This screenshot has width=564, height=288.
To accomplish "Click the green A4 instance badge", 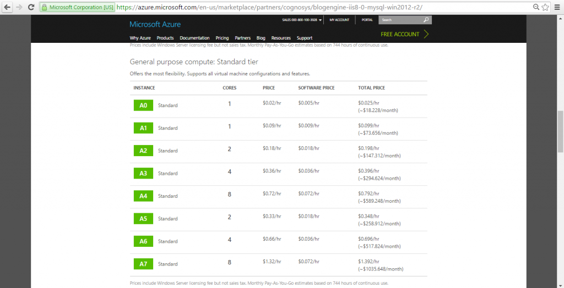I will pyautogui.click(x=143, y=196).
